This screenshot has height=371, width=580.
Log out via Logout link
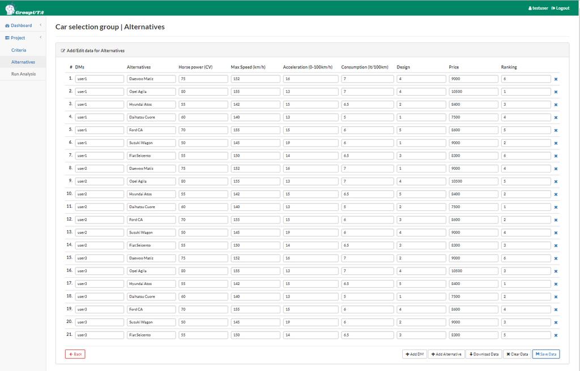tap(560, 8)
